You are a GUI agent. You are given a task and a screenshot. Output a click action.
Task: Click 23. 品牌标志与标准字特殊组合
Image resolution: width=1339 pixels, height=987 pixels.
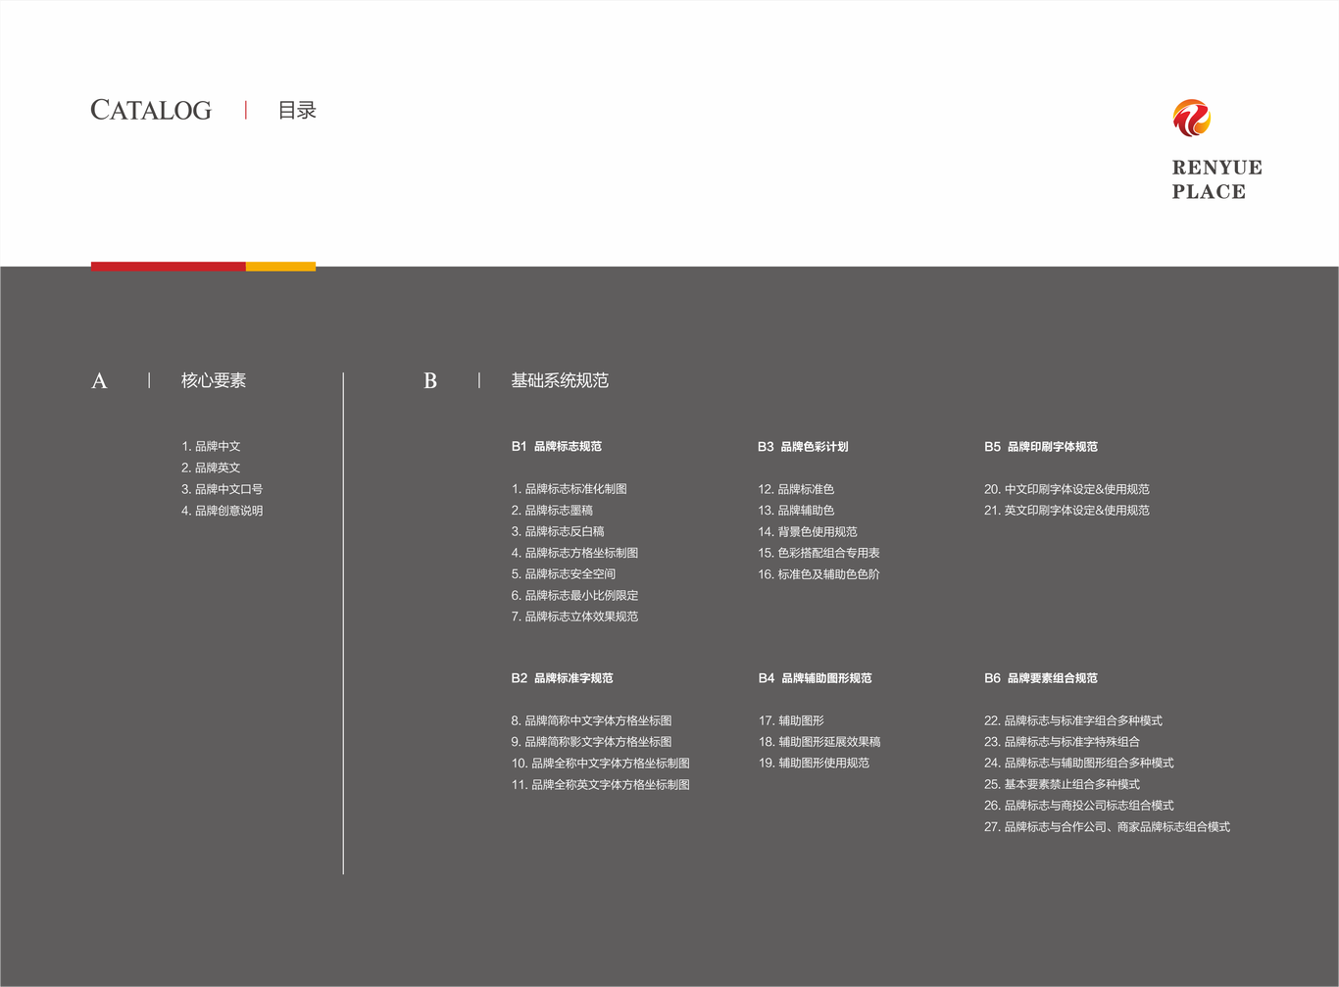(x=1062, y=742)
